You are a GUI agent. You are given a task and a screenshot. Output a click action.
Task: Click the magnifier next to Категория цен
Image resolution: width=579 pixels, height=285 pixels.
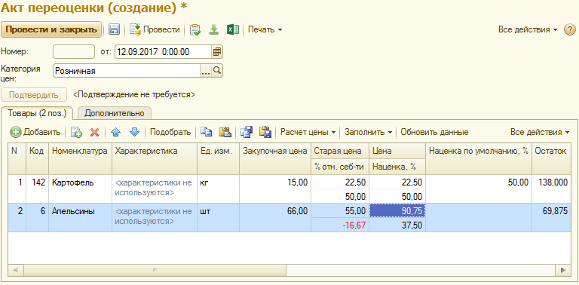pyautogui.click(x=217, y=71)
